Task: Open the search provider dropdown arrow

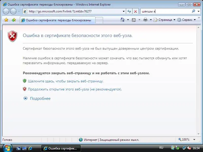Action: pos(198,11)
